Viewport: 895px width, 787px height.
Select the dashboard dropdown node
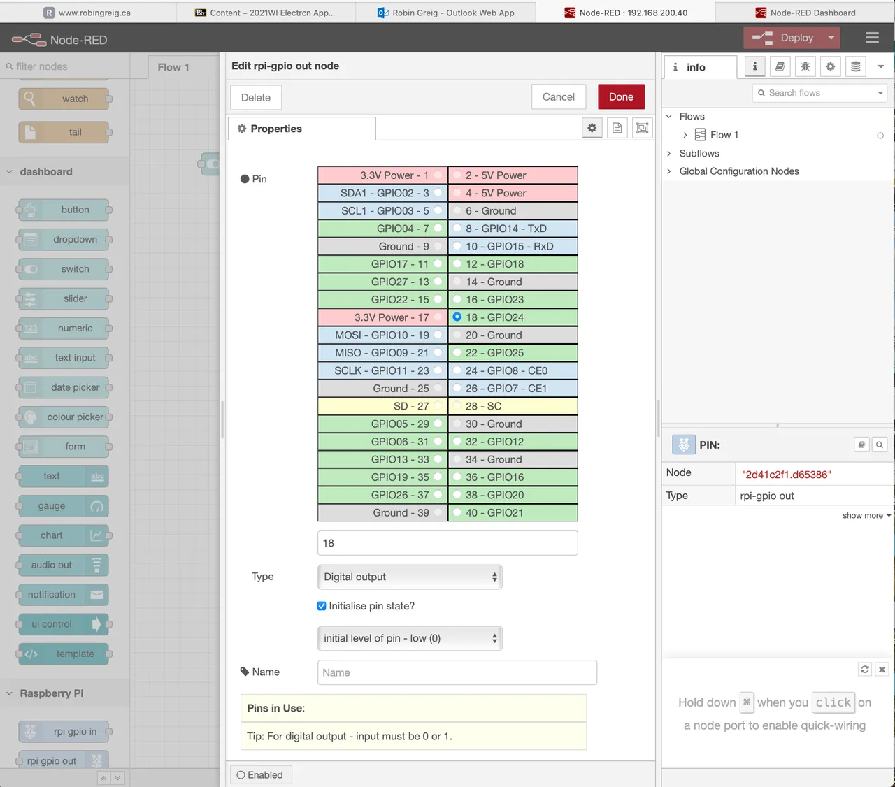pyautogui.click(x=64, y=239)
